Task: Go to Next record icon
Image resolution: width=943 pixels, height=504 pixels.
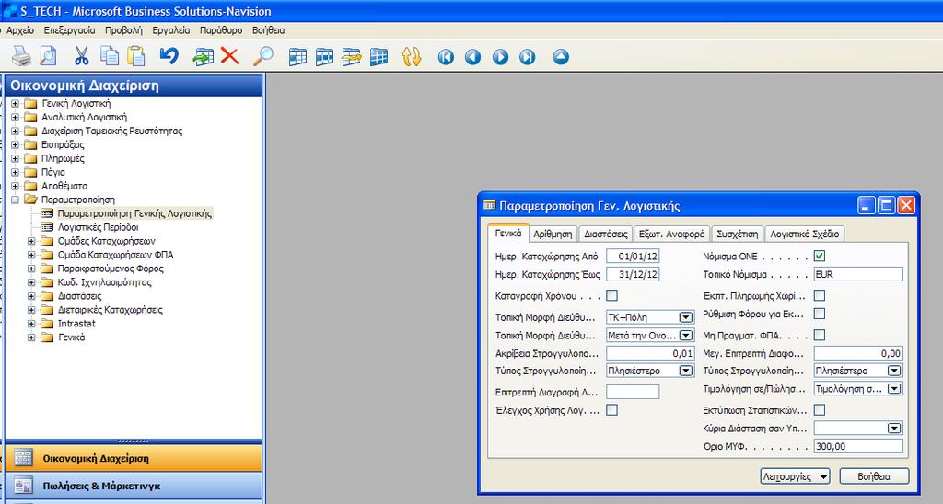Action: coord(500,57)
